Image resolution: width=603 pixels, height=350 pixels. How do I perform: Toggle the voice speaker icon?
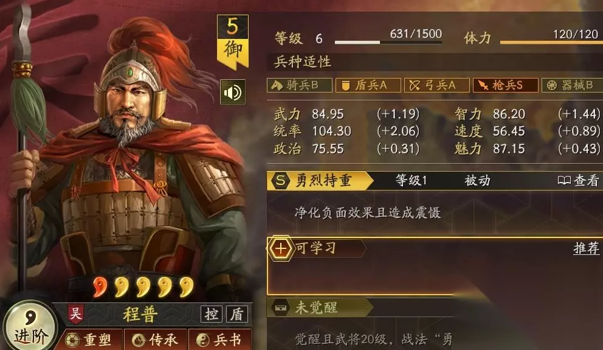[x=233, y=92]
